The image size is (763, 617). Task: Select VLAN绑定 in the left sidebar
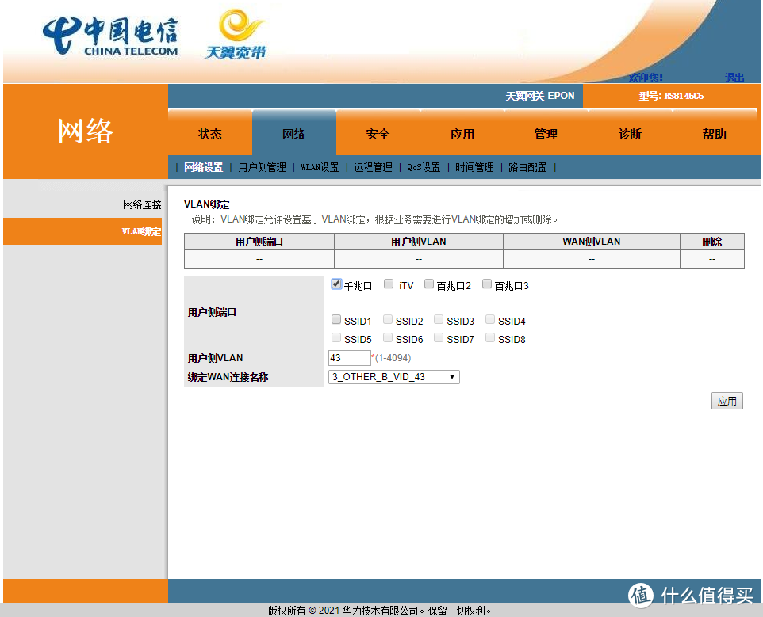point(141,231)
